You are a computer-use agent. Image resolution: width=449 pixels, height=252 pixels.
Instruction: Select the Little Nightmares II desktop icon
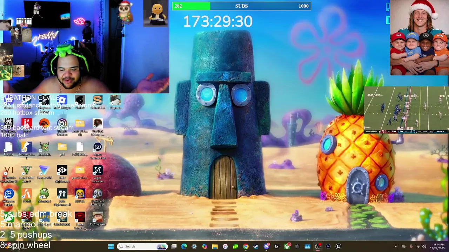click(x=62, y=198)
